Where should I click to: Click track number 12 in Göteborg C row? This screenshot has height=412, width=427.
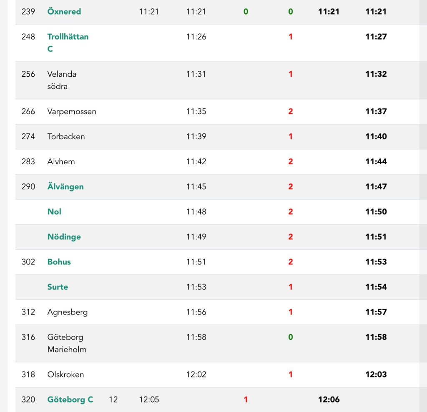click(x=113, y=399)
